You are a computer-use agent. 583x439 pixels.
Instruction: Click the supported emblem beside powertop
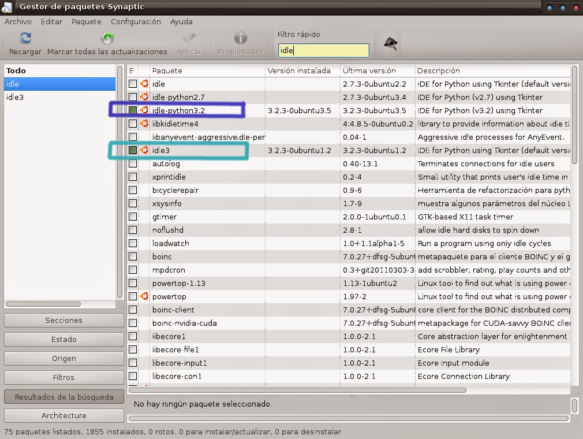tap(143, 296)
